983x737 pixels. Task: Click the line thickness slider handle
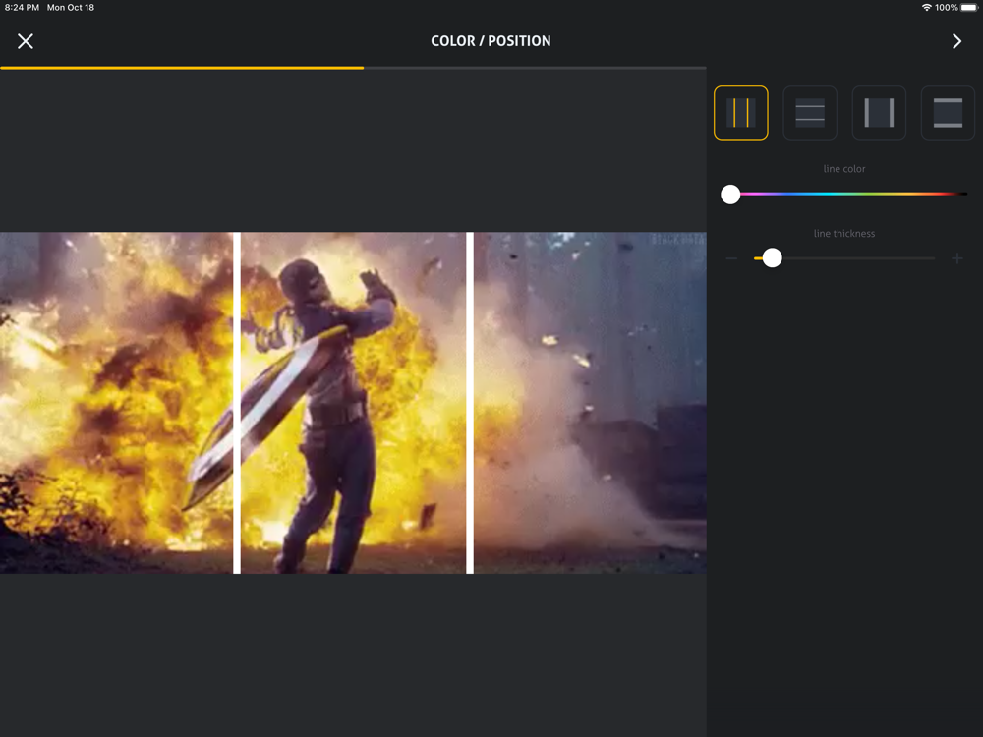(772, 258)
